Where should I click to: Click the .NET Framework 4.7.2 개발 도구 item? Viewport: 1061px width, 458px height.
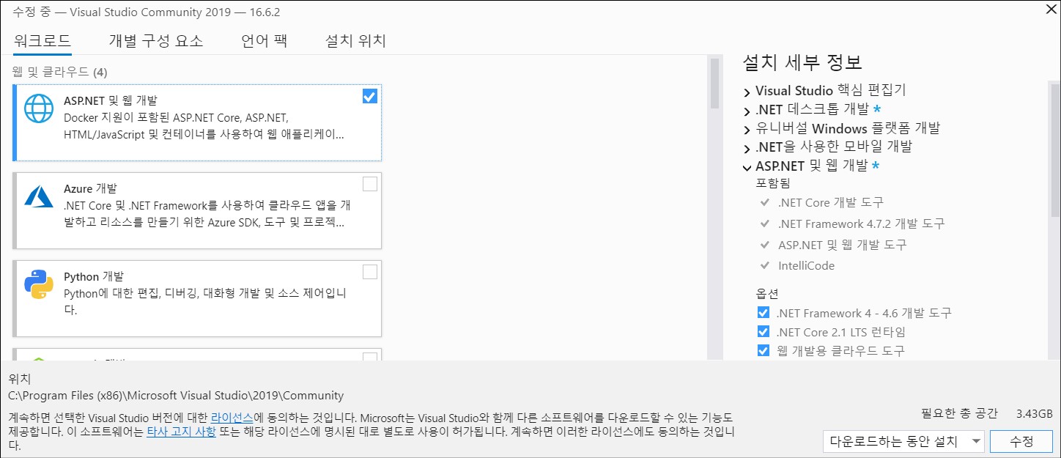862,224
